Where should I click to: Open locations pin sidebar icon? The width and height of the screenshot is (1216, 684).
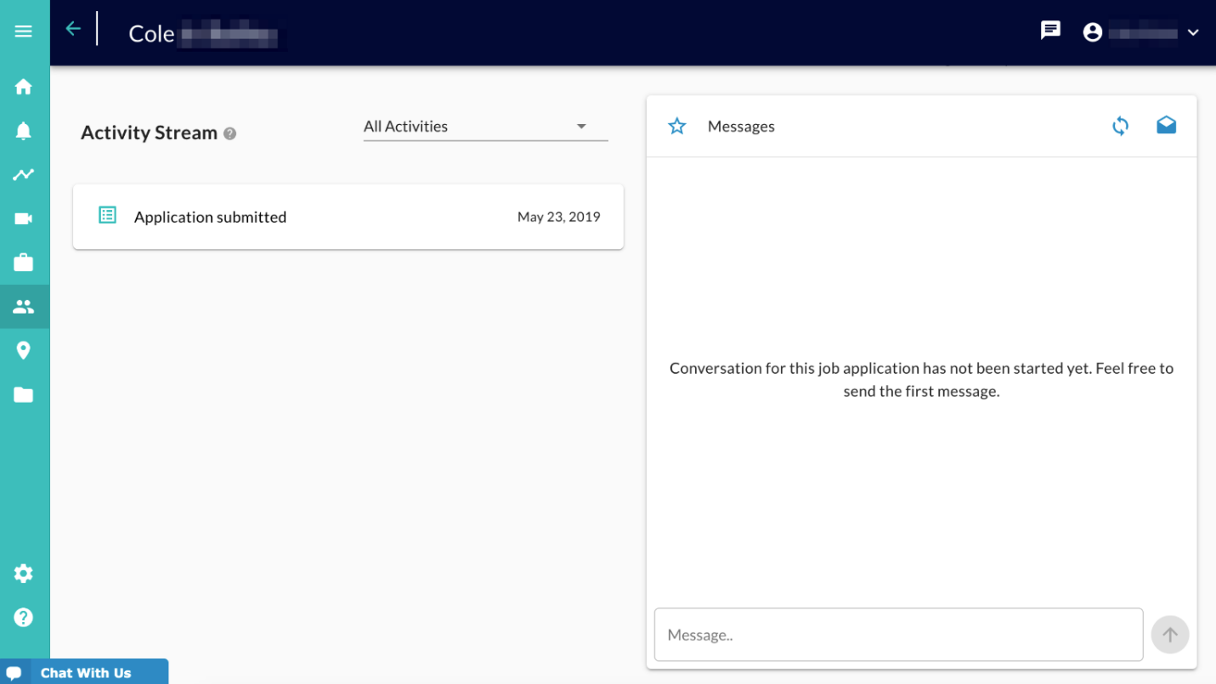(23, 350)
